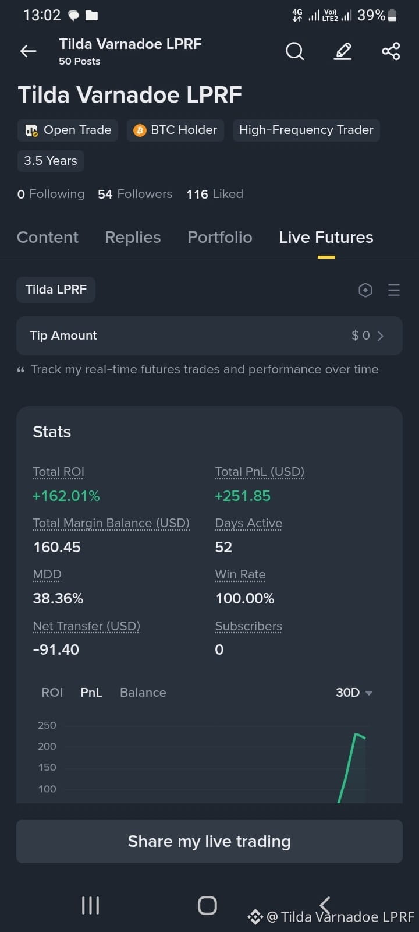419x932 pixels.
Task: Tap the back arrow icon
Action: [x=28, y=51]
